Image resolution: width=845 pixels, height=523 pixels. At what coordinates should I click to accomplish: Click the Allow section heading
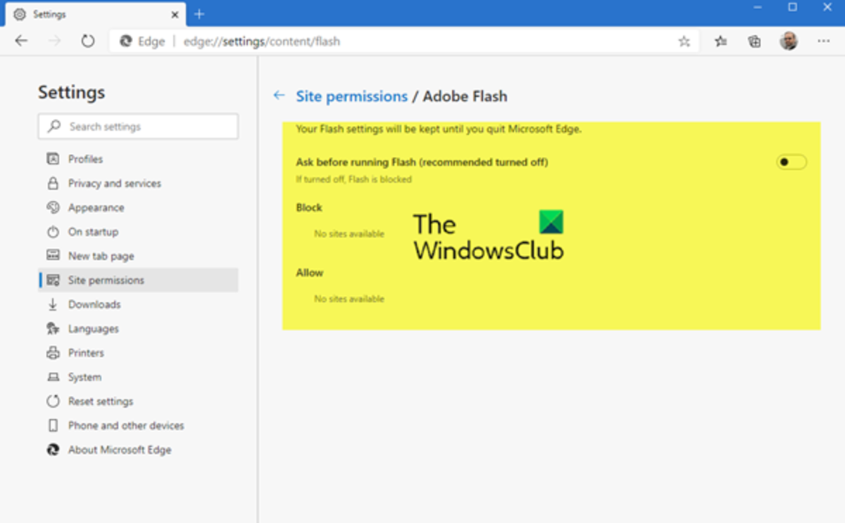[x=310, y=273]
